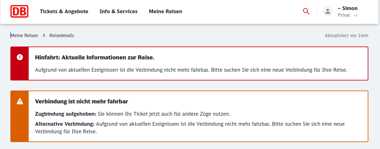Viewport: 380px width, 149px height.
Task: Click the red alert message text
Action: coord(191,70)
